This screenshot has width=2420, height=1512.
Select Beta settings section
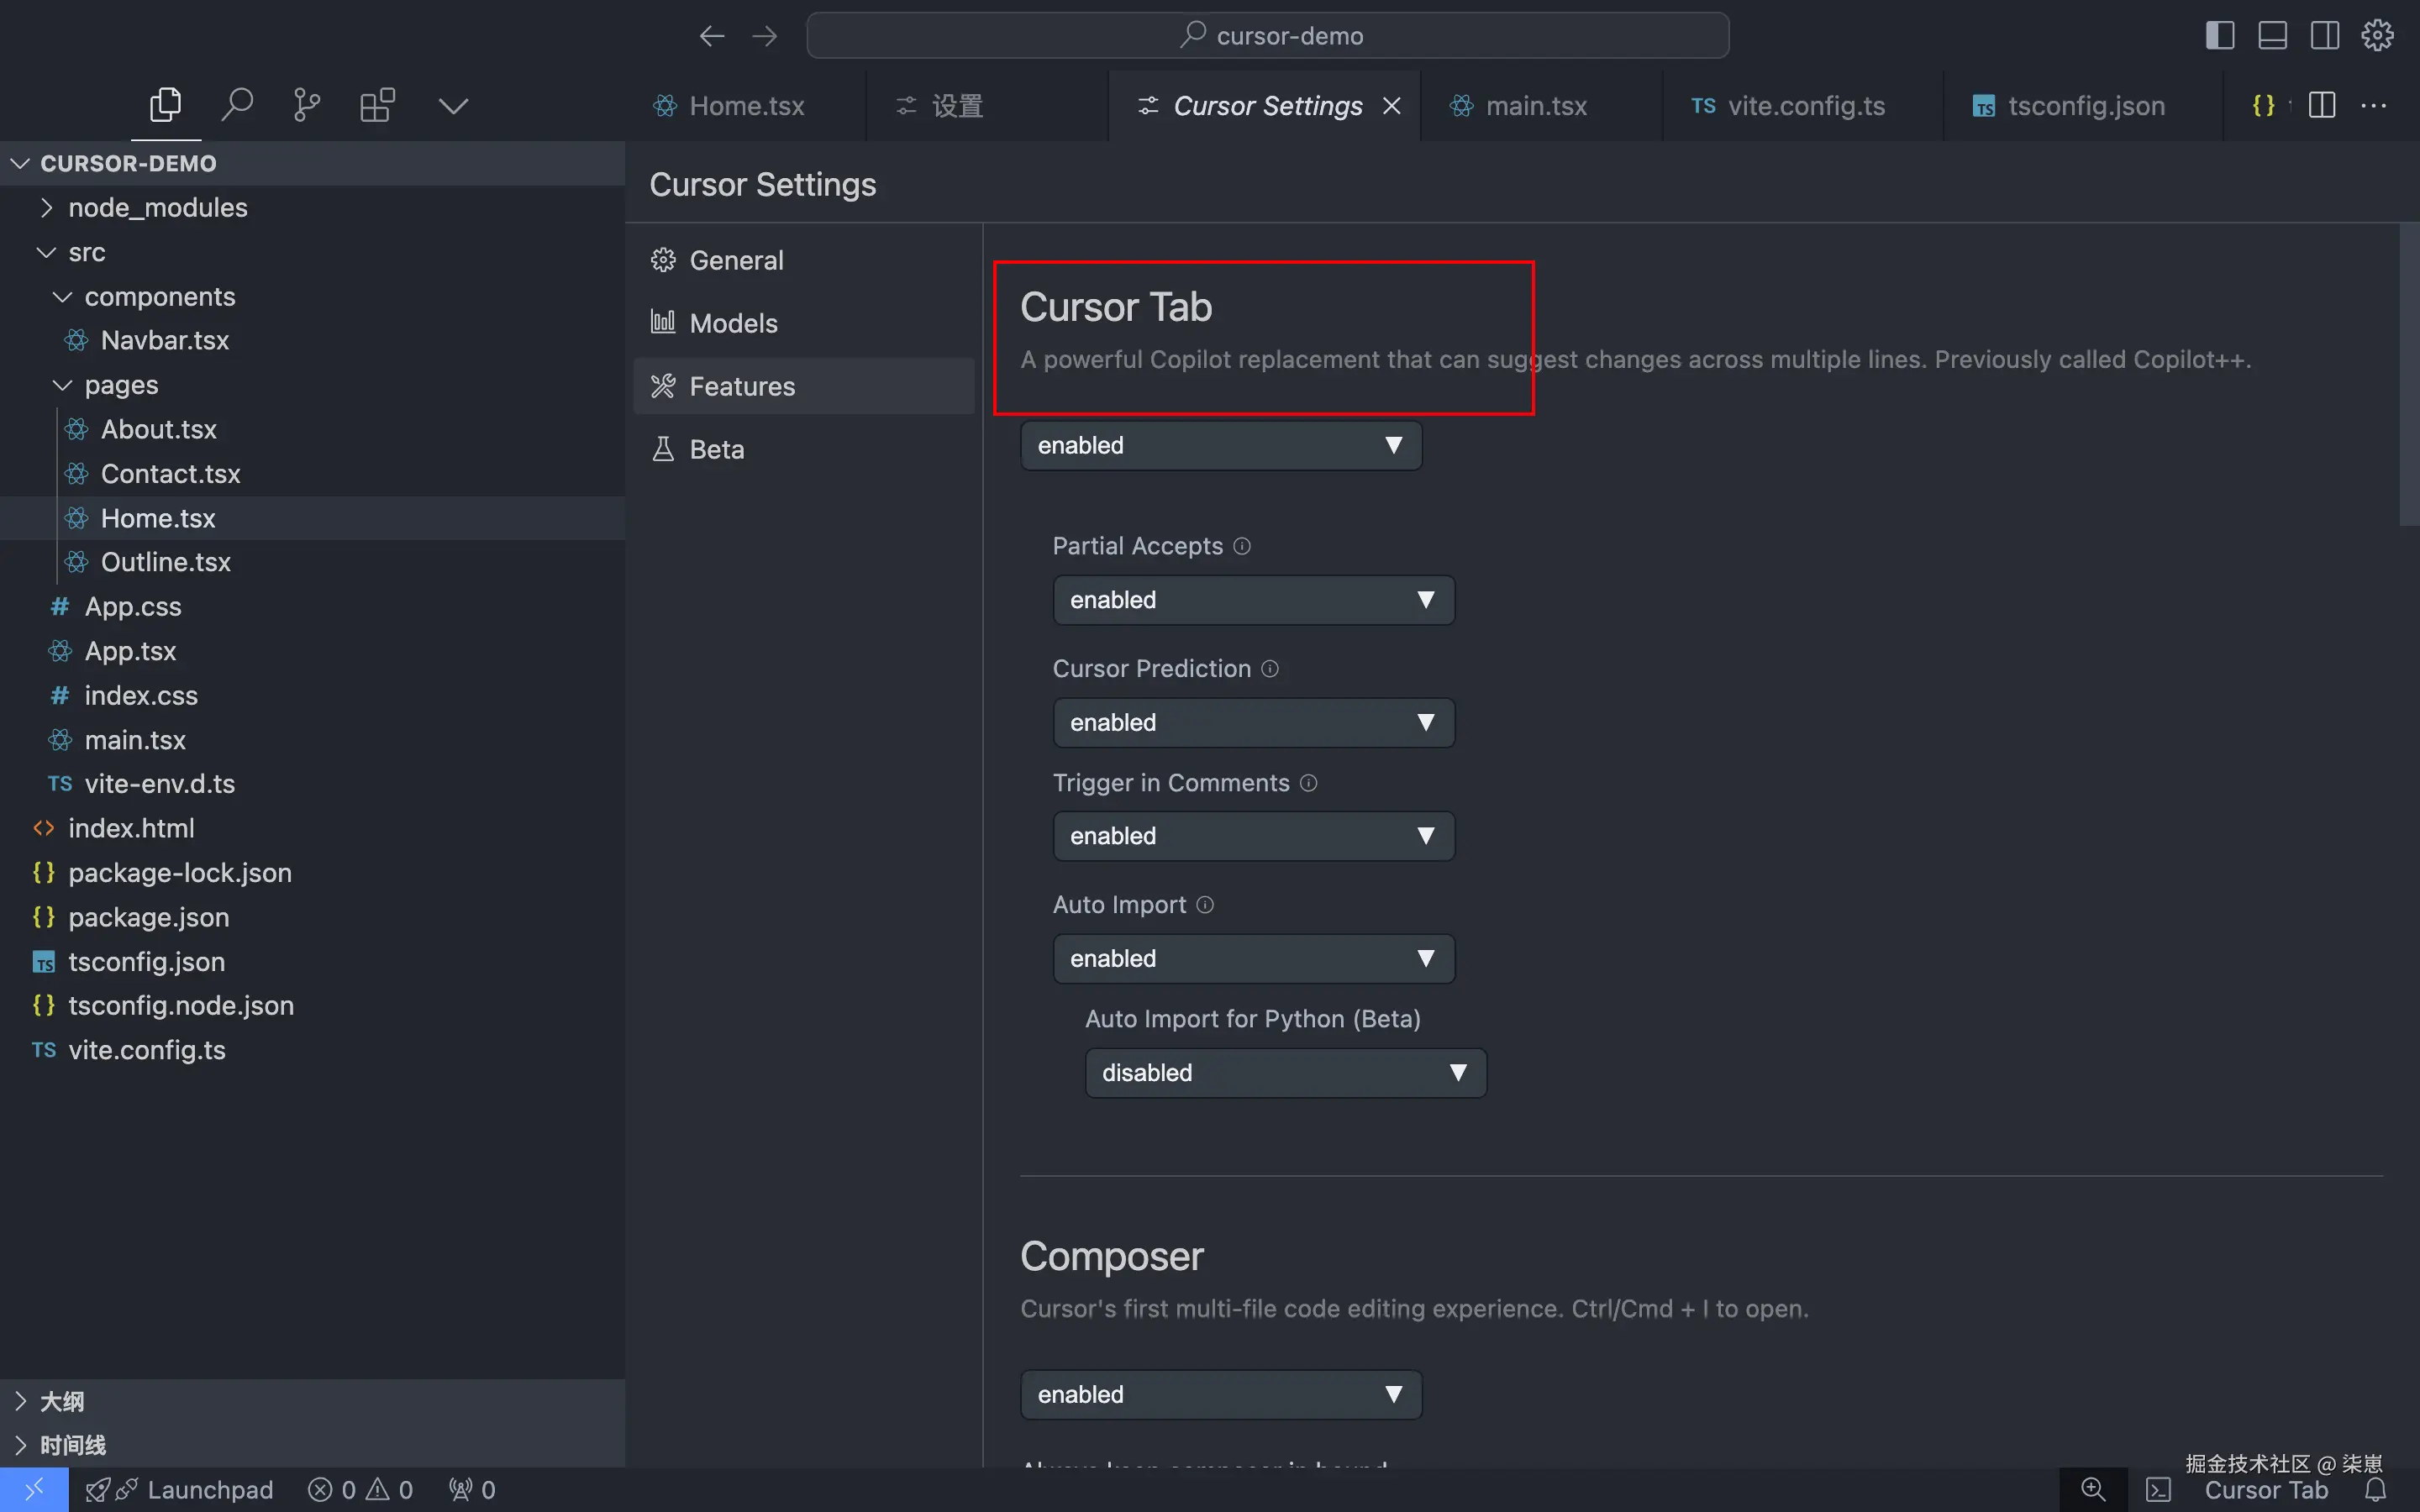716,449
